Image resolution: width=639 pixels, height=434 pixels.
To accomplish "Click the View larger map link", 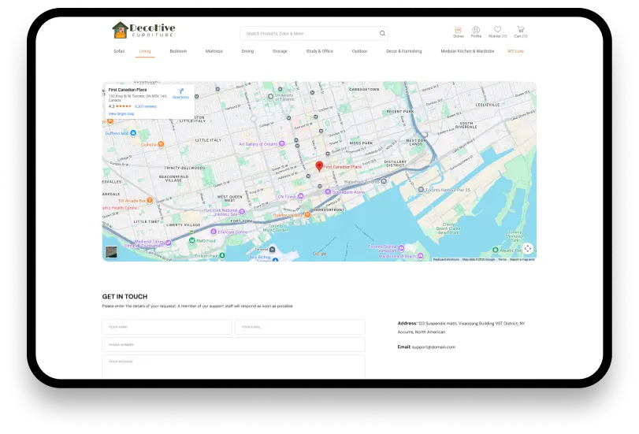I will 121,113.
